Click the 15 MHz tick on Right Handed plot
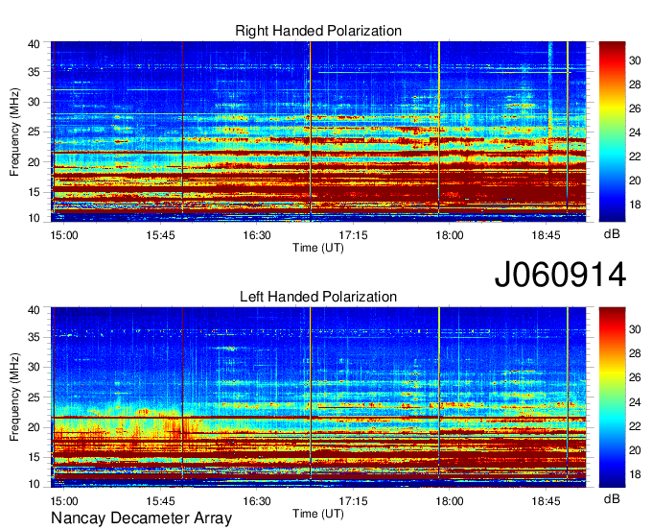Image resolution: width=652 pixels, height=530 pixels. pos(34,192)
